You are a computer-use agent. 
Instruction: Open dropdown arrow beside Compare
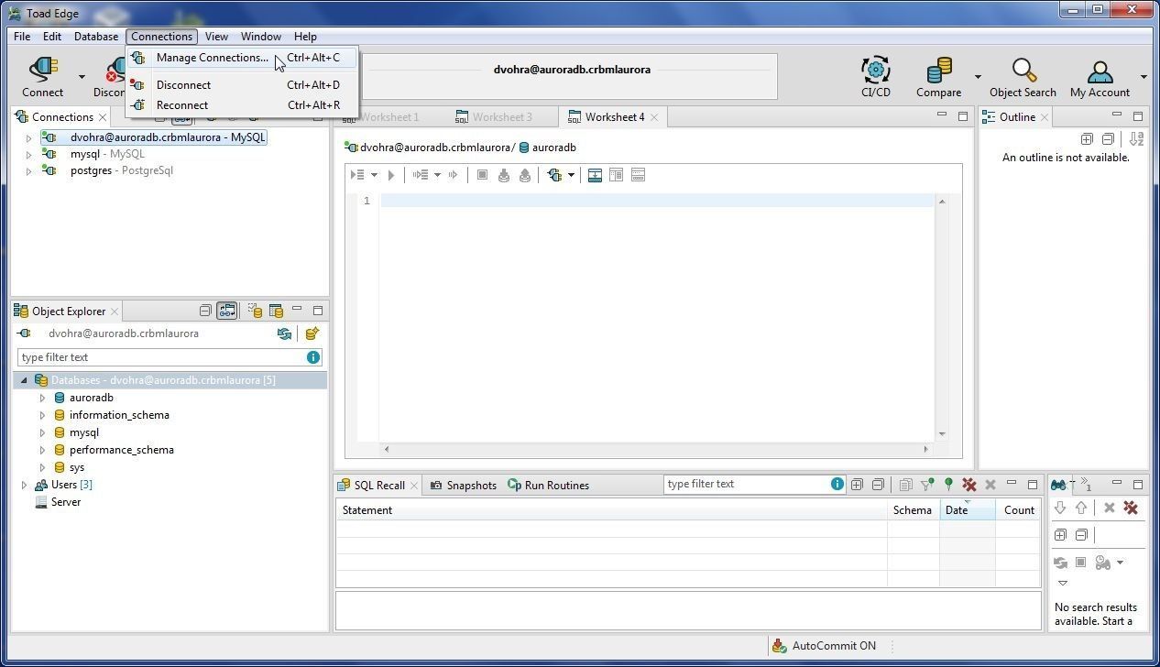point(978,77)
